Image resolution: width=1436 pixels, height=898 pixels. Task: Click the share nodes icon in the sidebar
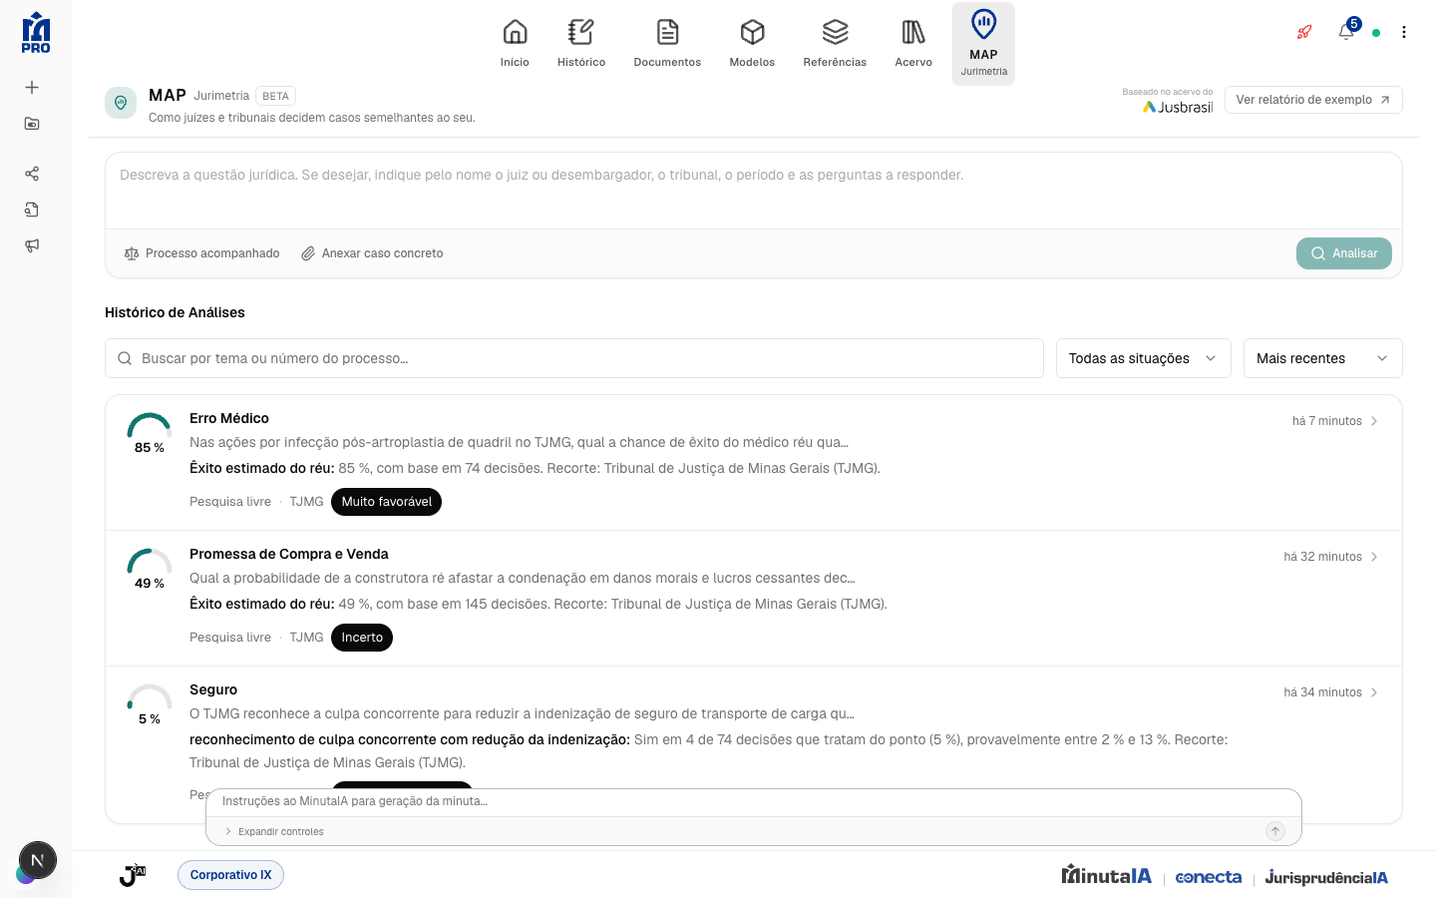(32, 174)
